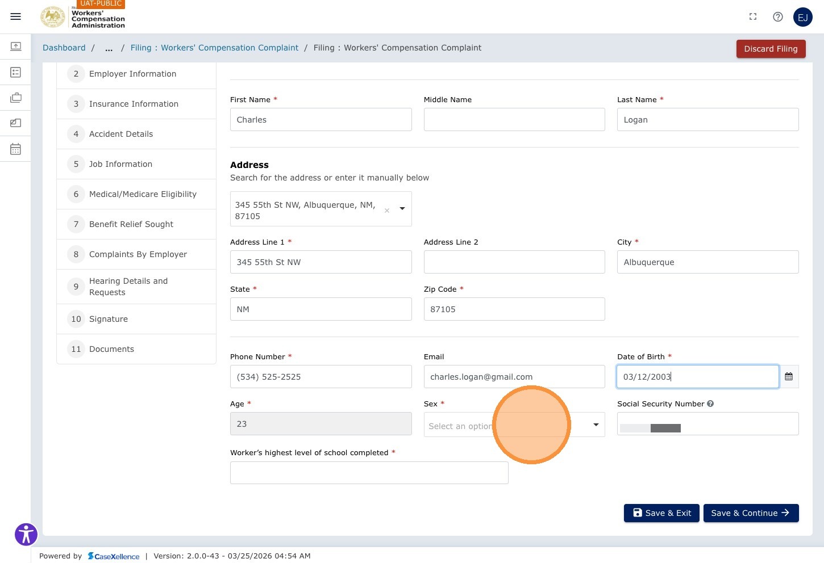This screenshot has height=563, width=824.
Task: Open the EJ user profile avatar
Action: coord(803,17)
